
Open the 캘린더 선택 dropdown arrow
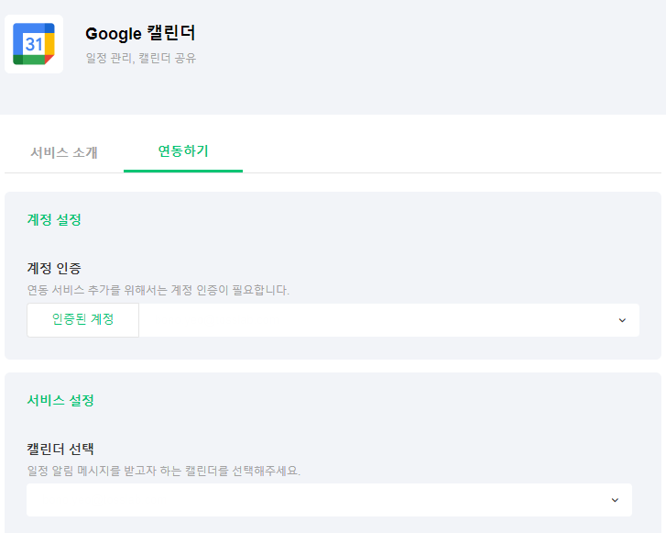(x=615, y=500)
